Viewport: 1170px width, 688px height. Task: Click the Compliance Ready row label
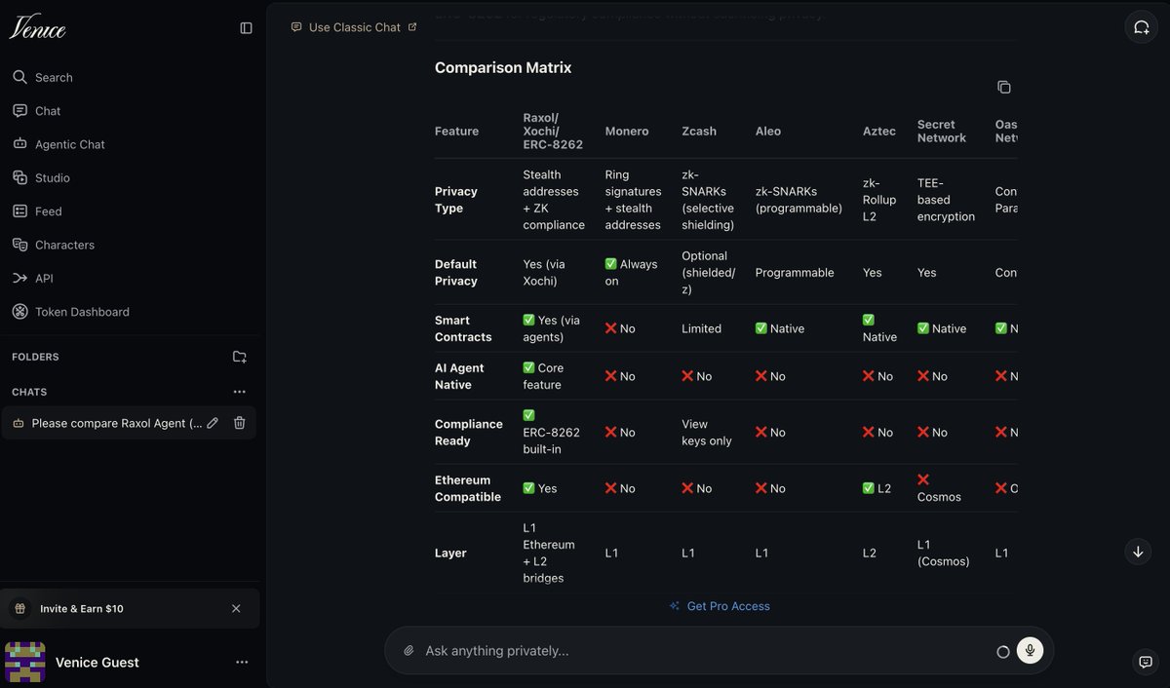pos(469,433)
